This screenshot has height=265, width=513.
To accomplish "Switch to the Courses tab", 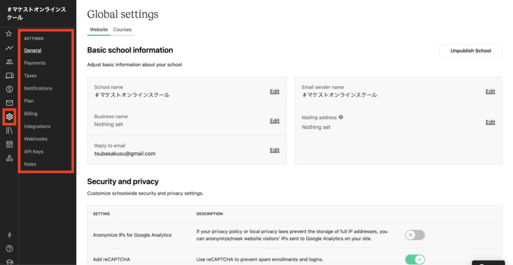I will (122, 29).
